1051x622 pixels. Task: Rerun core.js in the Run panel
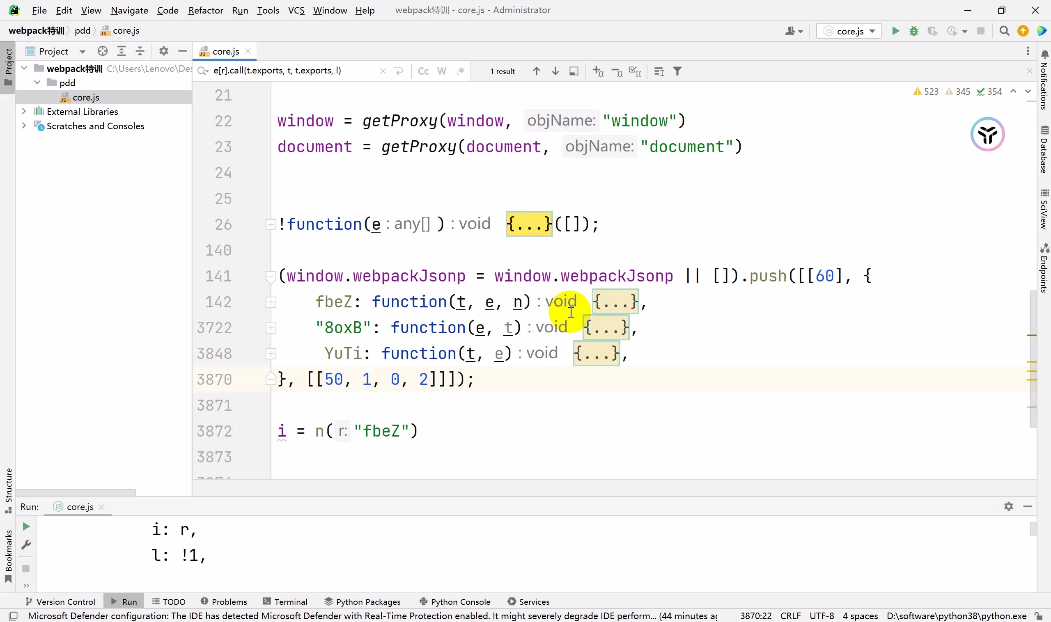click(x=26, y=526)
